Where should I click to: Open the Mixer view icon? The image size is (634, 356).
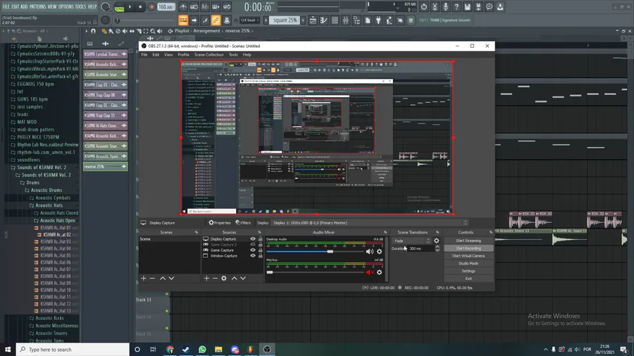click(346, 20)
